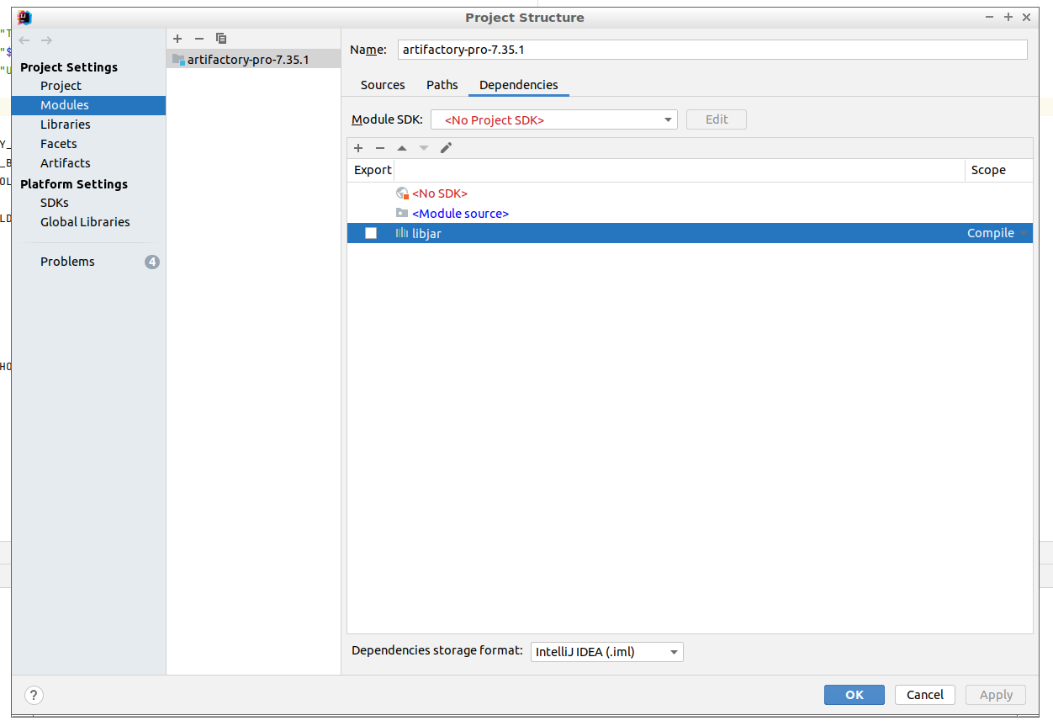Move dependency up with arrow icon
This screenshot has width=1053, height=726.
pyautogui.click(x=402, y=148)
